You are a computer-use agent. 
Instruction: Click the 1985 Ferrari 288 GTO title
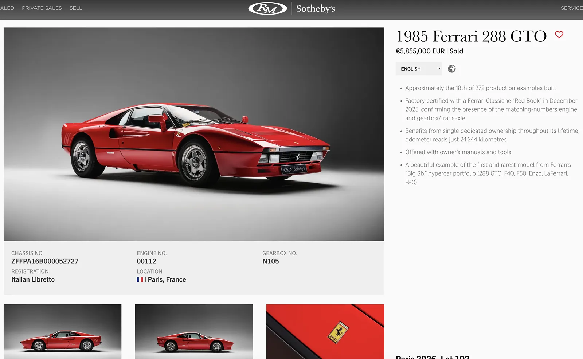click(x=472, y=36)
